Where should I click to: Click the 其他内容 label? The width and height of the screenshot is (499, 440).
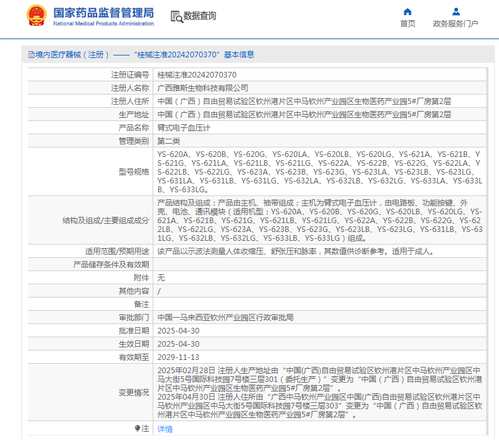[x=134, y=291]
